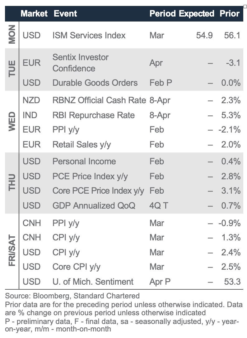Click the U. of Mich. Sentiment event
This screenshot has width=247, height=338.
click(93, 282)
